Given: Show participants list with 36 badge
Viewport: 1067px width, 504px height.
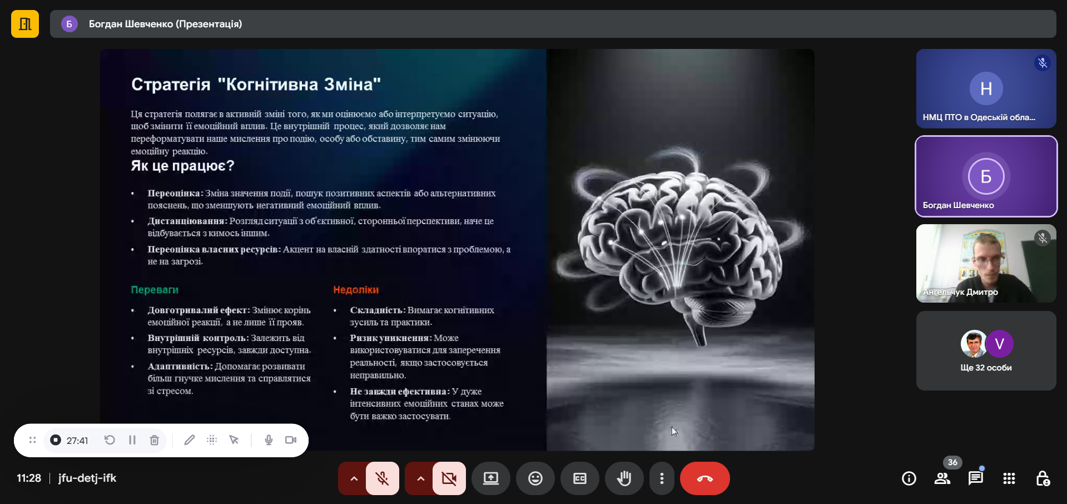Looking at the screenshot, I should coord(942,478).
